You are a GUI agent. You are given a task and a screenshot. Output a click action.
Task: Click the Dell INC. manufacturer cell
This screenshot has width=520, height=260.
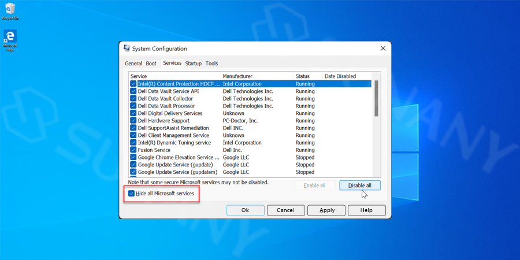[233, 128]
